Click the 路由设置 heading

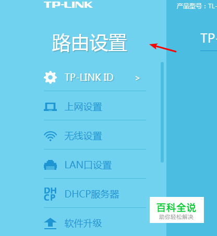[x=90, y=43]
